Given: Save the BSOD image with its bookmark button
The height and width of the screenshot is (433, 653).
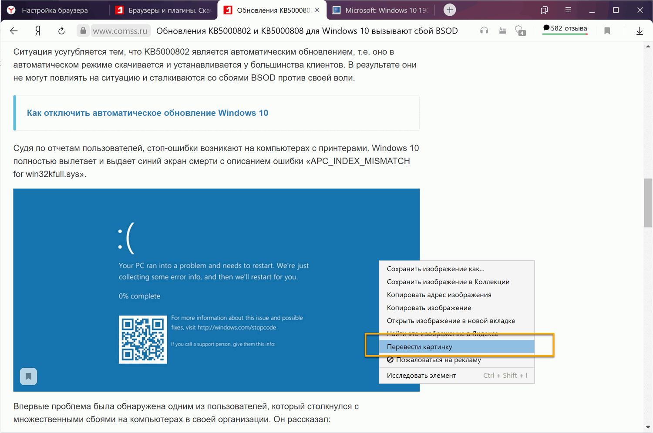Looking at the screenshot, I should click(28, 376).
